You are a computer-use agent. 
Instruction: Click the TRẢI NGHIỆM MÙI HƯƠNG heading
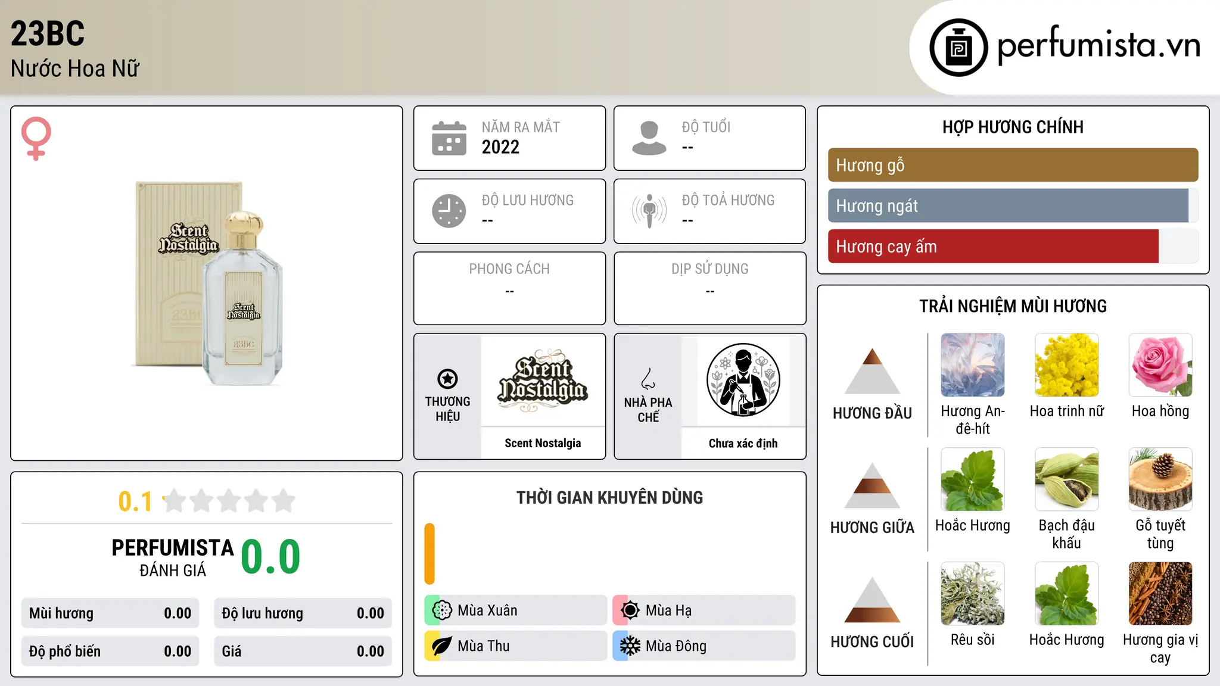(1013, 306)
